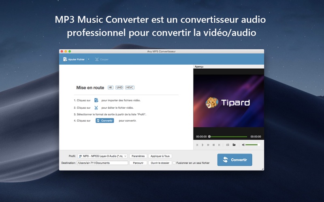The image size is (324, 202).
Task: Adjust the volume slider
Action: 252,145
